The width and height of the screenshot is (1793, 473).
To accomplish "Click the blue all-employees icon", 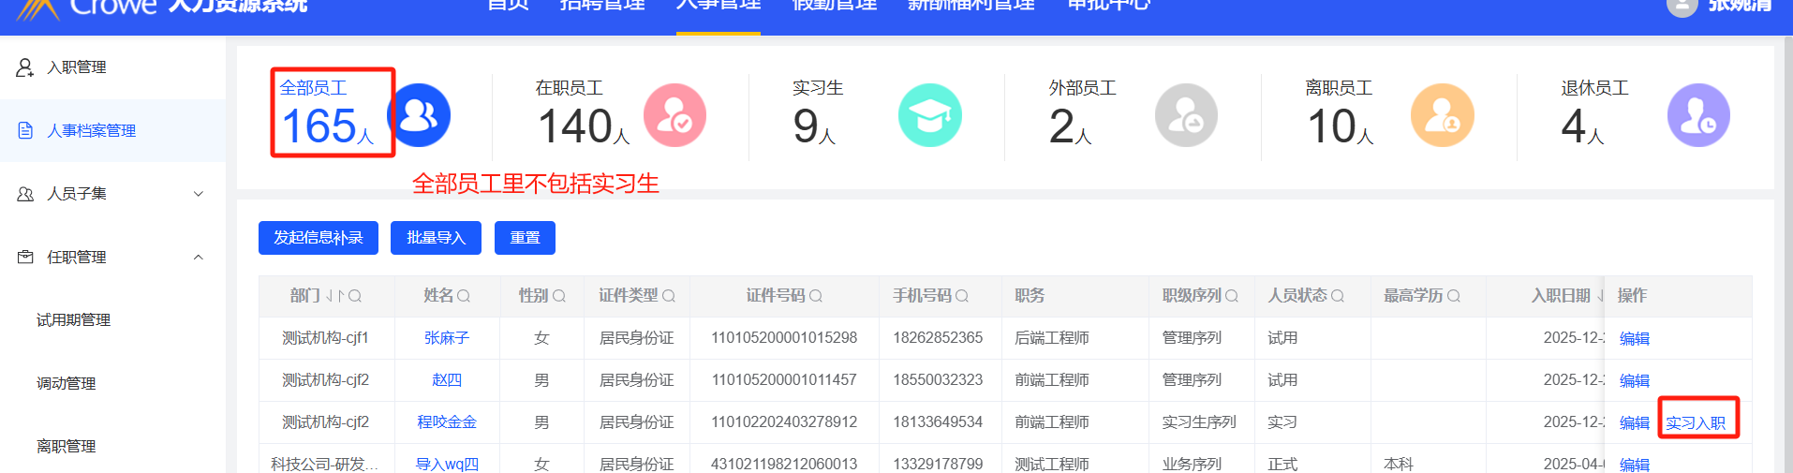I will coord(419,115).
